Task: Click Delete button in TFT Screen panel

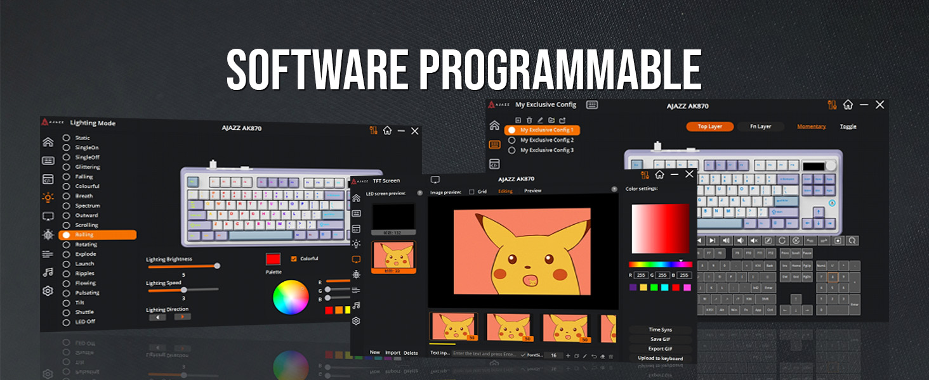Action: pos(411,353)
